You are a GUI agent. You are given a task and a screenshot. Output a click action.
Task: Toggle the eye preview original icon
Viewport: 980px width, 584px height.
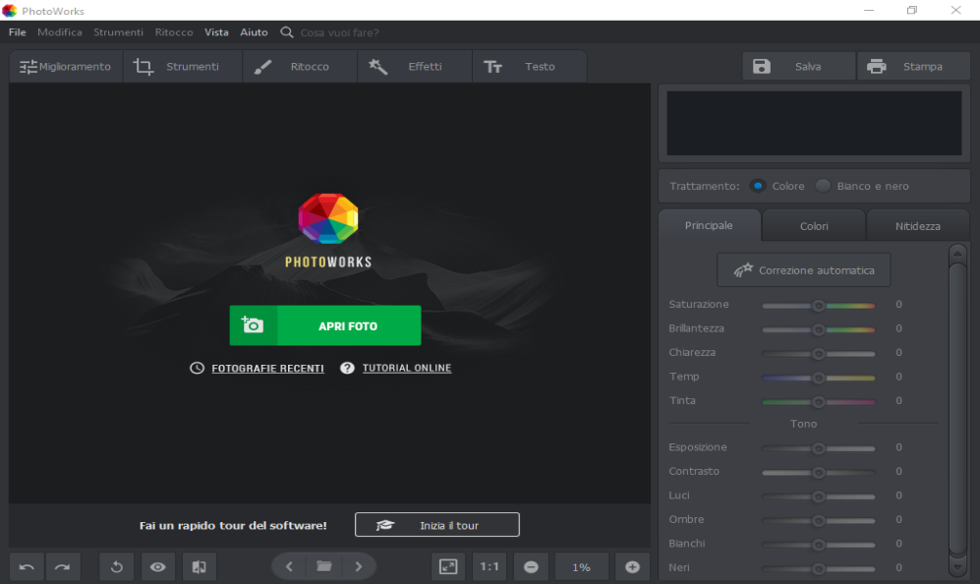[157, 567]
